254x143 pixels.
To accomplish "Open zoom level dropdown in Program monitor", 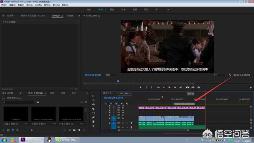I will click(112, 75).
